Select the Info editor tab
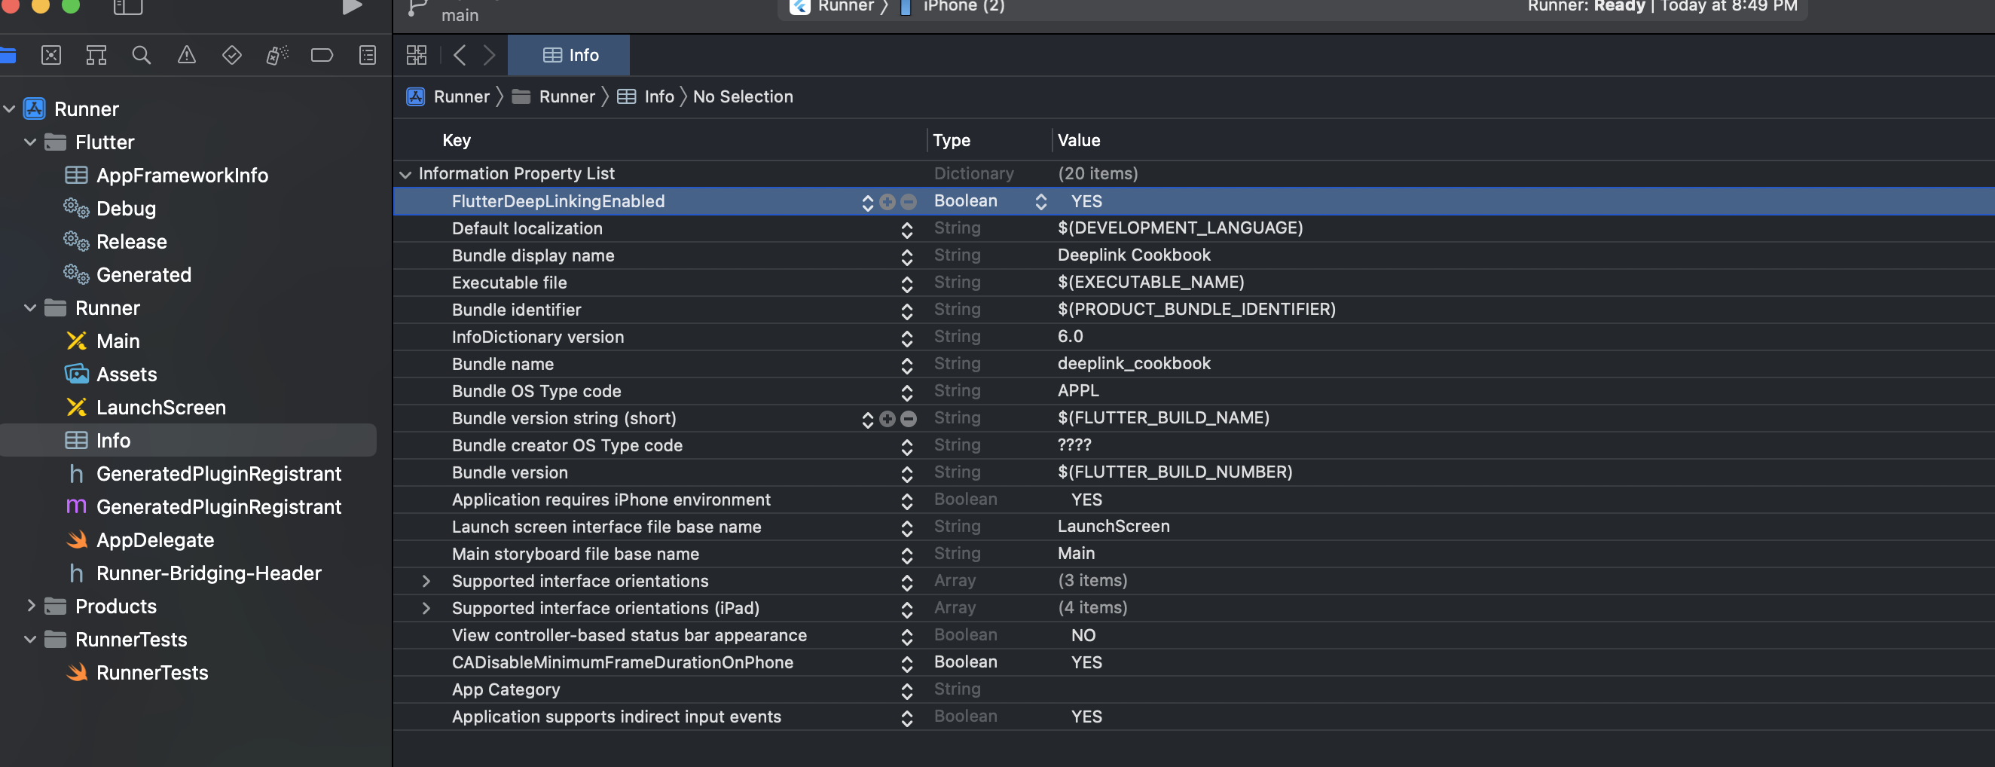The image size is (1995, 767). (x=569, y=55)
